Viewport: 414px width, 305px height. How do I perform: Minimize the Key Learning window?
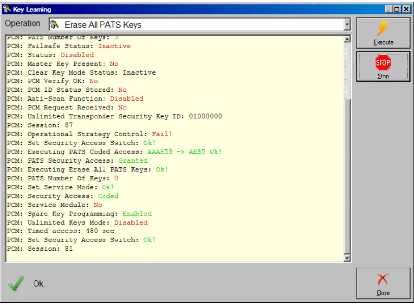(388, 9)
